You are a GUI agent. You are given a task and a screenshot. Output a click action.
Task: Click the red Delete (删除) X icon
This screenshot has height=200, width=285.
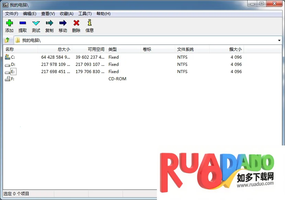(76, 23)
